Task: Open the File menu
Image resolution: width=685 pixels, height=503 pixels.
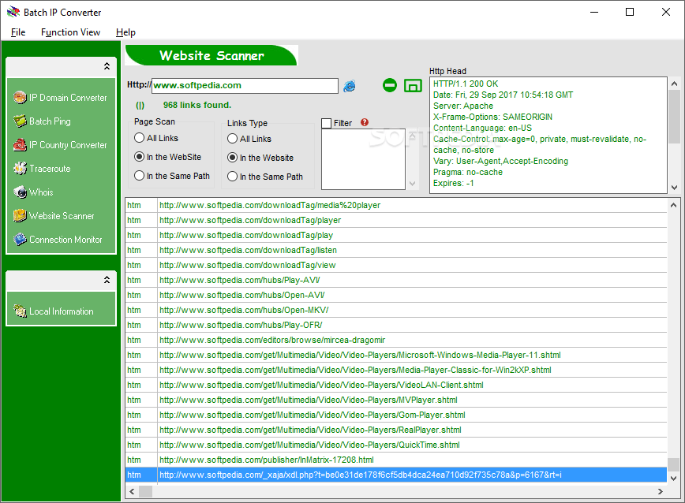Action: coord(18,32)
